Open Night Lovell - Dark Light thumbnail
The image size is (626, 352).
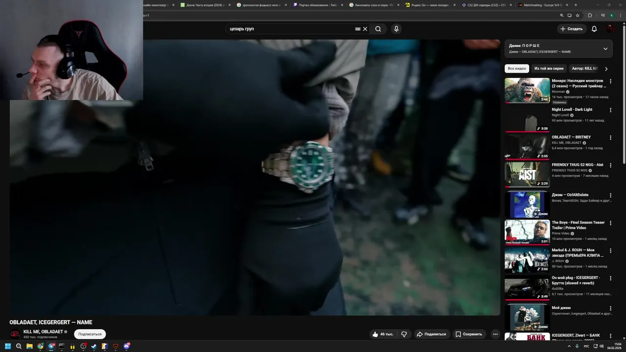pyautogui.click(x=527, y=119)
